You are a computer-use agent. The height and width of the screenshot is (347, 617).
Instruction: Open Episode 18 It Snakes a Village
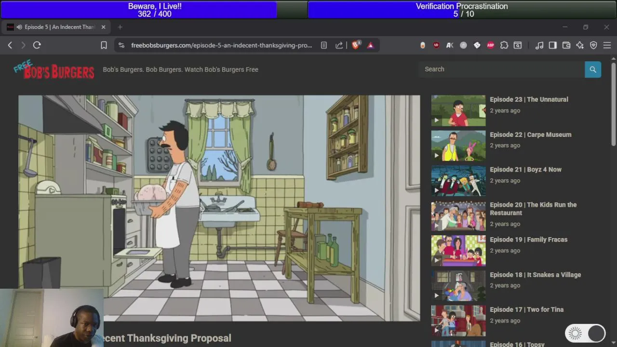coord(535,275)
